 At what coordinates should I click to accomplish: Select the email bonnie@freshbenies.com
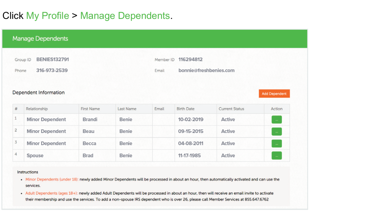pos(206,71)
